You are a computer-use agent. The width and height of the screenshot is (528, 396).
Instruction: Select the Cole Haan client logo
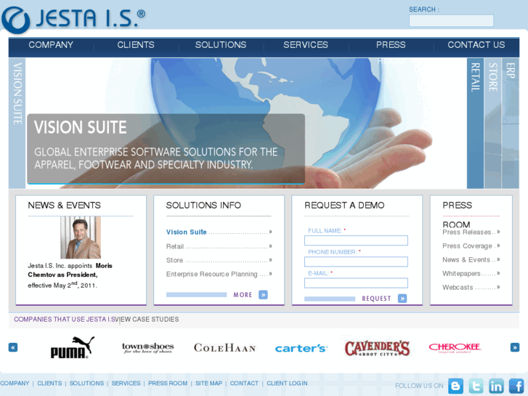point(224,348)
